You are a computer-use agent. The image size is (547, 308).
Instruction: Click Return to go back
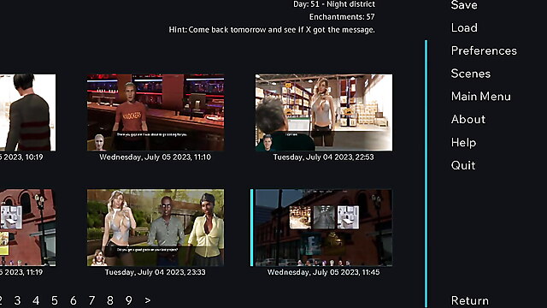click(469, 300)
